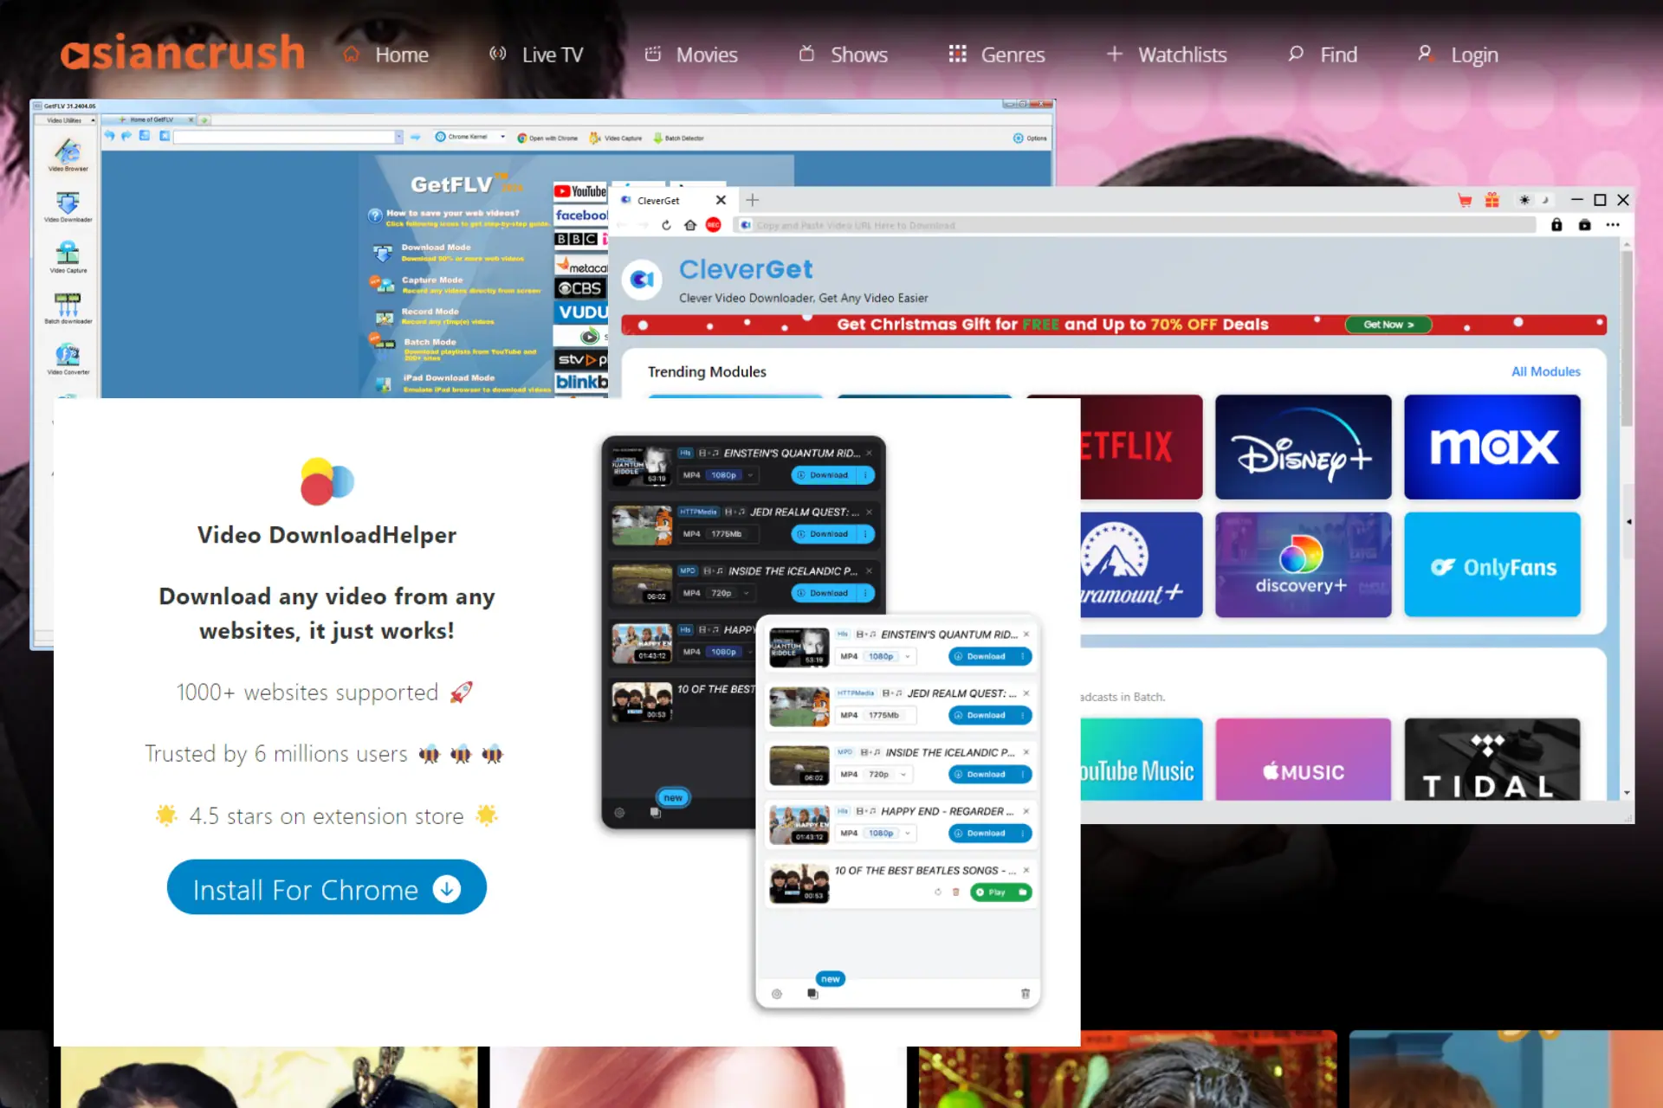Image resolution: width=1663 pixels, height=1108 pixels.
Task: Open the All Modules link
Action: click(x=1545, y=371)
